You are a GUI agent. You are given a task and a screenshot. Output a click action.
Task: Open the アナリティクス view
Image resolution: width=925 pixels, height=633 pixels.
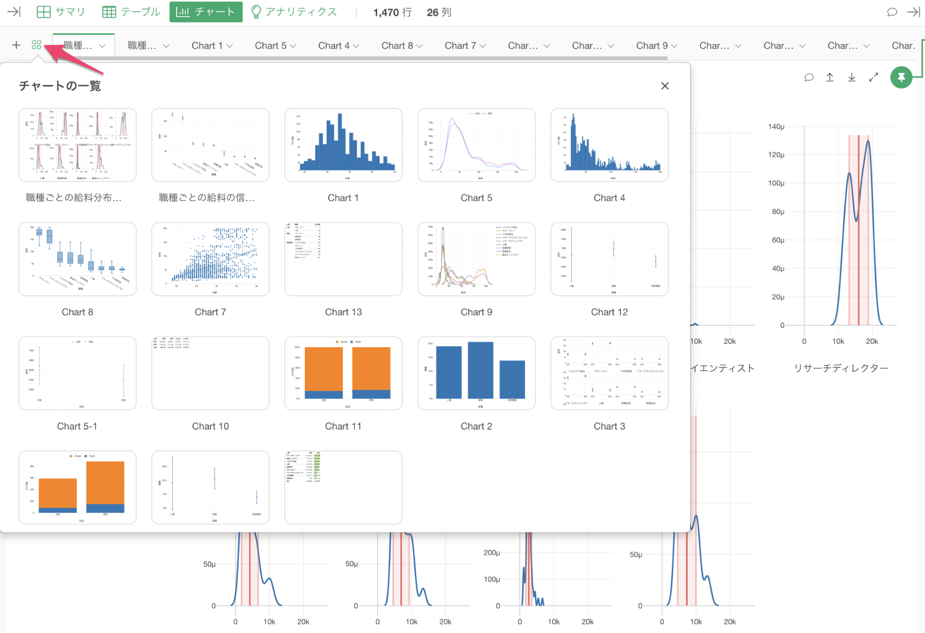(294, 12)
